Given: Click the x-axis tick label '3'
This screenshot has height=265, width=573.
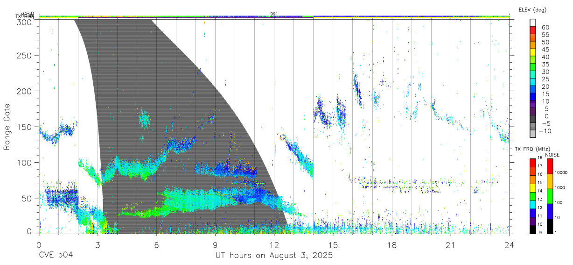Looking at the screenshot, I should (x=98, y=245).
